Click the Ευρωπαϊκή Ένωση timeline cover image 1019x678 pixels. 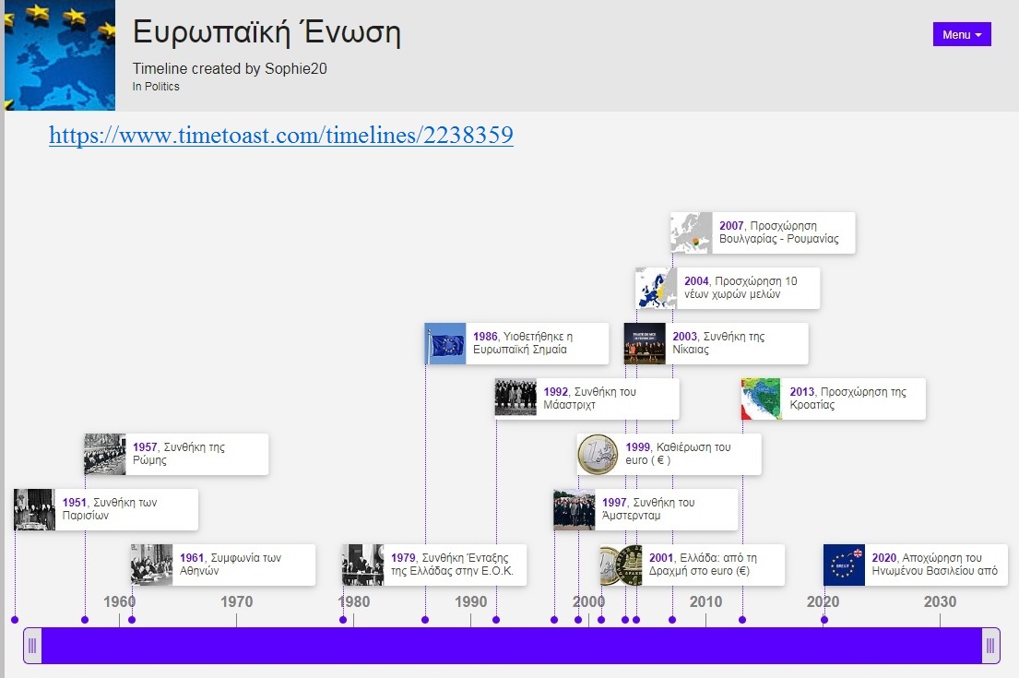(x=60, y=55)
